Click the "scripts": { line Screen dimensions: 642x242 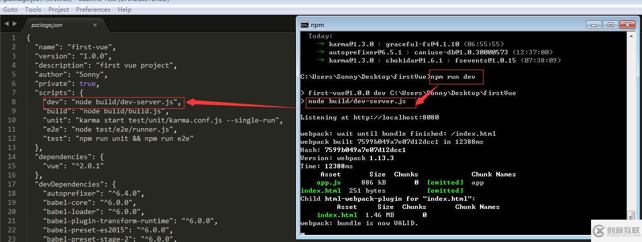pyautogui.click(x=59, y=93)
